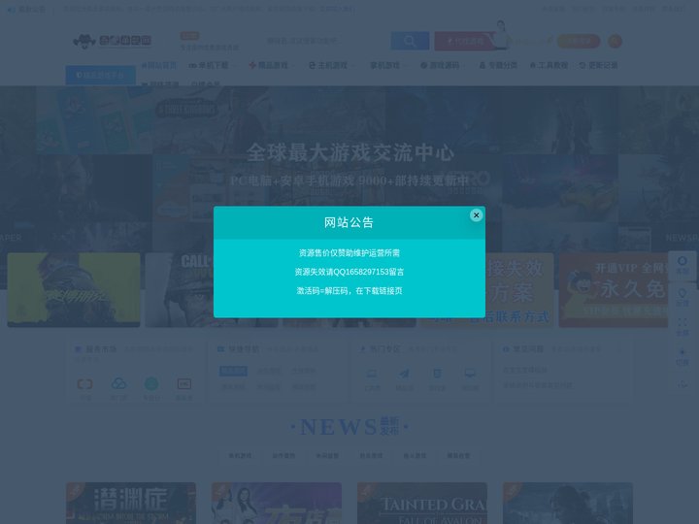Click the paper plane icon in the 热门专区 section
This screenshot has height=524, width=699.
404,374
